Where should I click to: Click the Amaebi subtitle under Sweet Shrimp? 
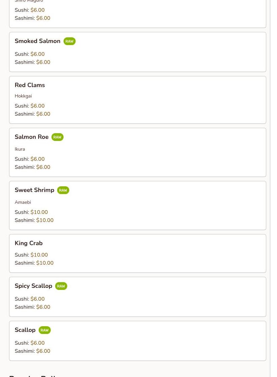(x=23, y=202)
